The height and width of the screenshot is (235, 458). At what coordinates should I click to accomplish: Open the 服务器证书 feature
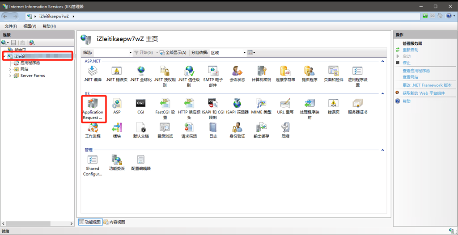coord(357,106)
